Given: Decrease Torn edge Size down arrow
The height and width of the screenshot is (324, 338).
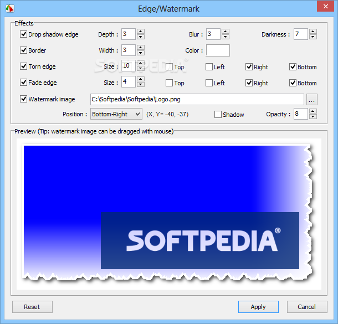Looking at the screenshot, I should click(141, 69).
